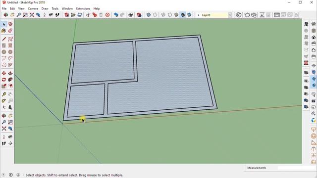The width and height of the screenshot is (317, 178).
Task: Click Pan hand in left toolbar
Action: [x=10, y=116]
